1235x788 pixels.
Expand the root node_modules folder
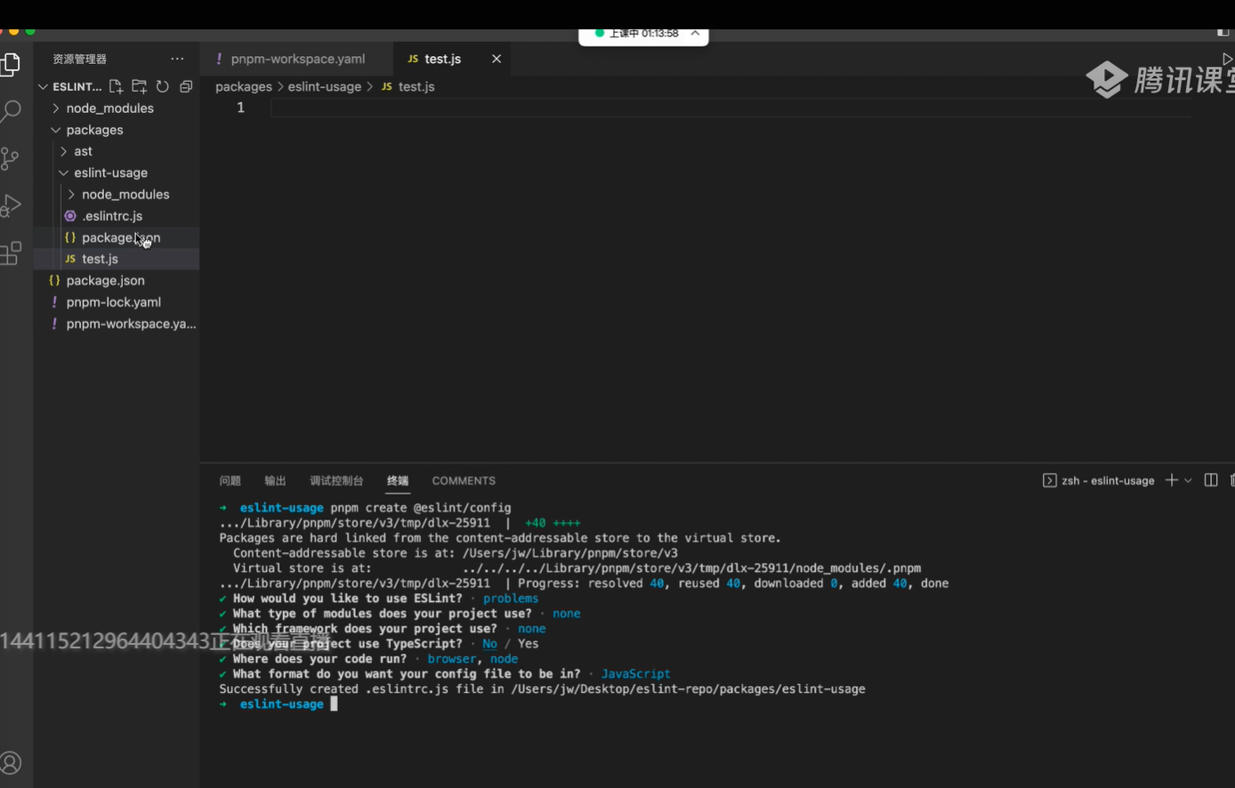tap(109, 109)
